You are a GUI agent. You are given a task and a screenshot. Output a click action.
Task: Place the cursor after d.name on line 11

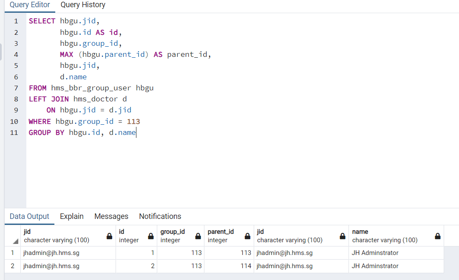[136, 132]
